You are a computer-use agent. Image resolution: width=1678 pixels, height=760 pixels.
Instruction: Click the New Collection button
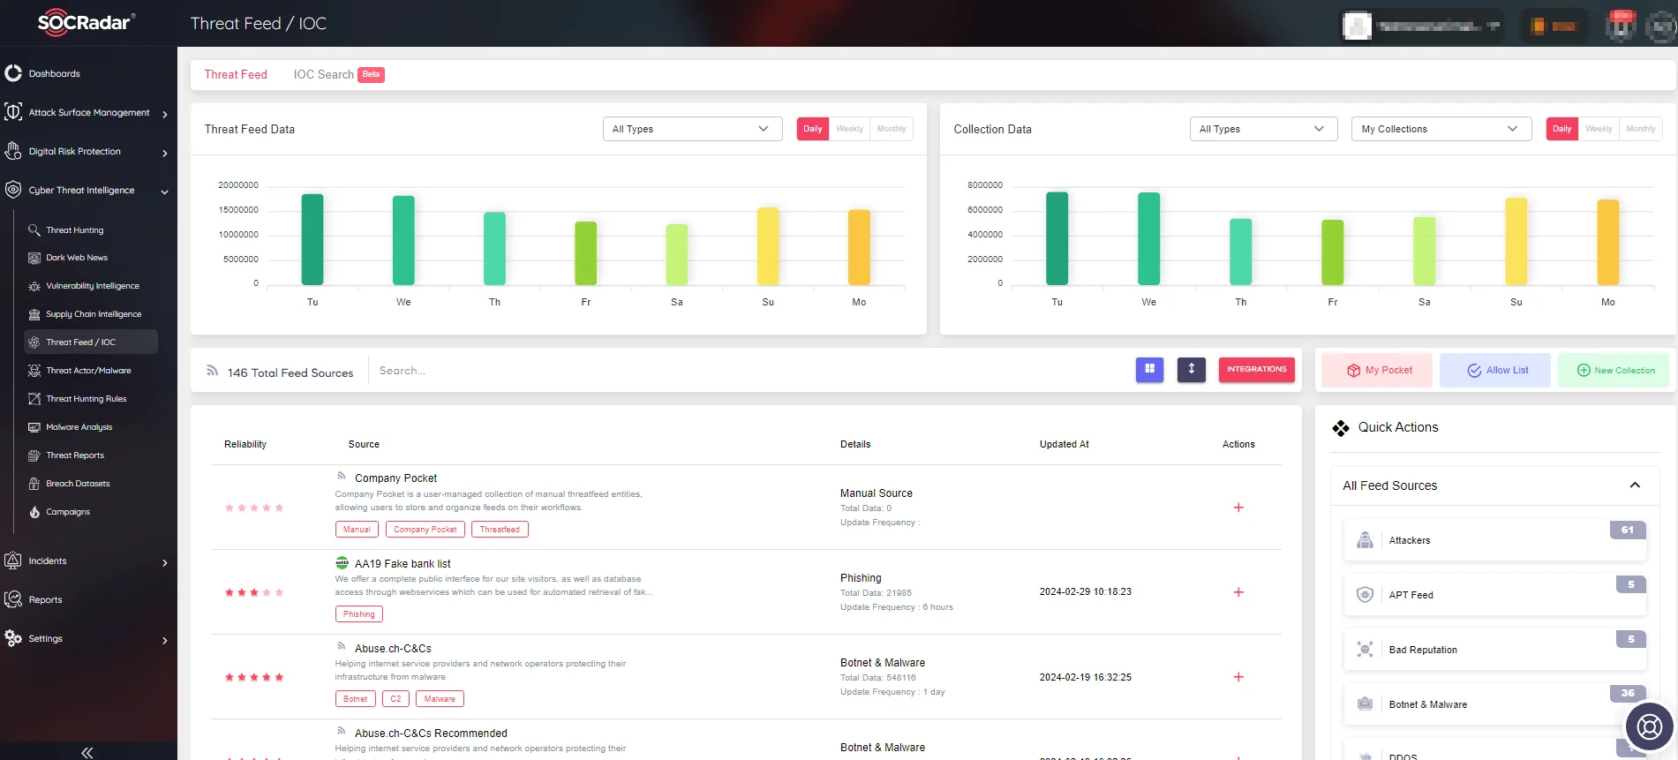coord(1614,370)
